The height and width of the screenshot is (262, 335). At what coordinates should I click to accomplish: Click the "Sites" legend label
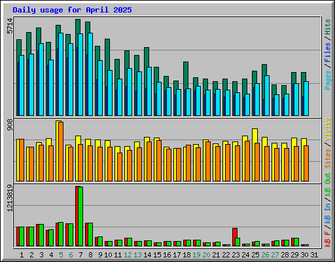pyautogui.click(x=327, y=159)
